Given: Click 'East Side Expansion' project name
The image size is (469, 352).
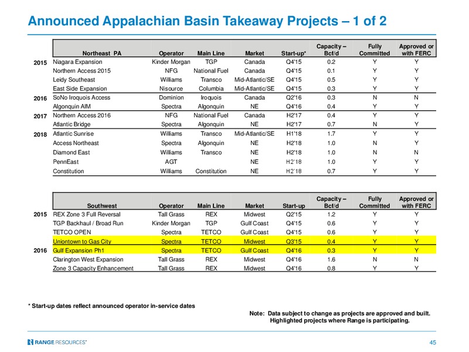Looking at the screenshot, I should click(x=80, y=89).
